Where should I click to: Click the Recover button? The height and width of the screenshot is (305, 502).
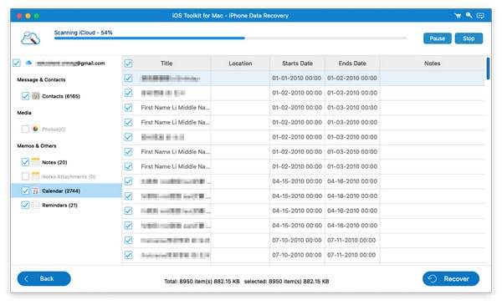click(x=451, y=279)
